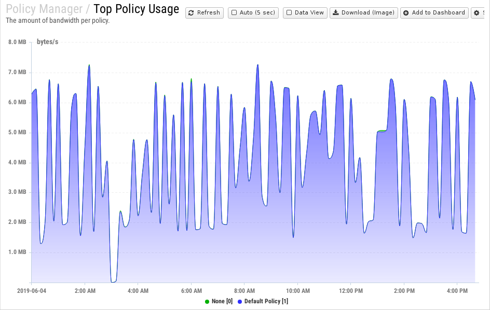The height and width of the screenshot is (310, 490).
Task: Click the 6.0 MB axis label
Action: coord(17,103)
